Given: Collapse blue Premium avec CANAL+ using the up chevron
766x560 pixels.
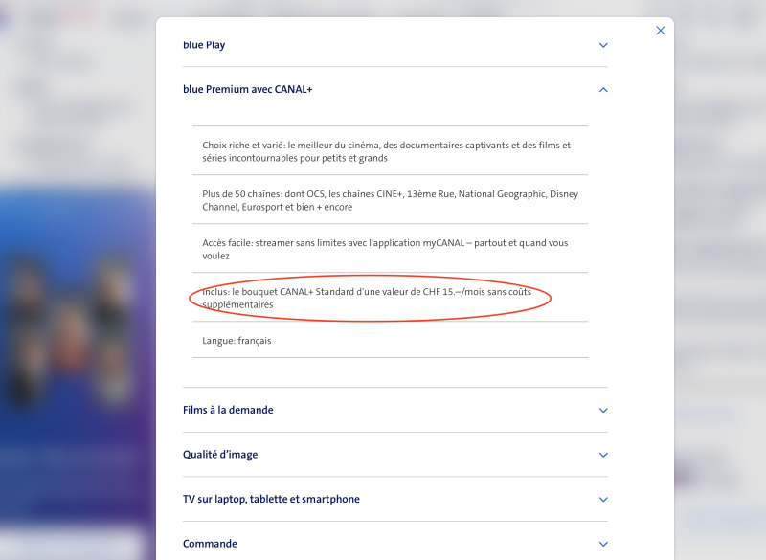Looking at the screenshot, I should [603, 90].
